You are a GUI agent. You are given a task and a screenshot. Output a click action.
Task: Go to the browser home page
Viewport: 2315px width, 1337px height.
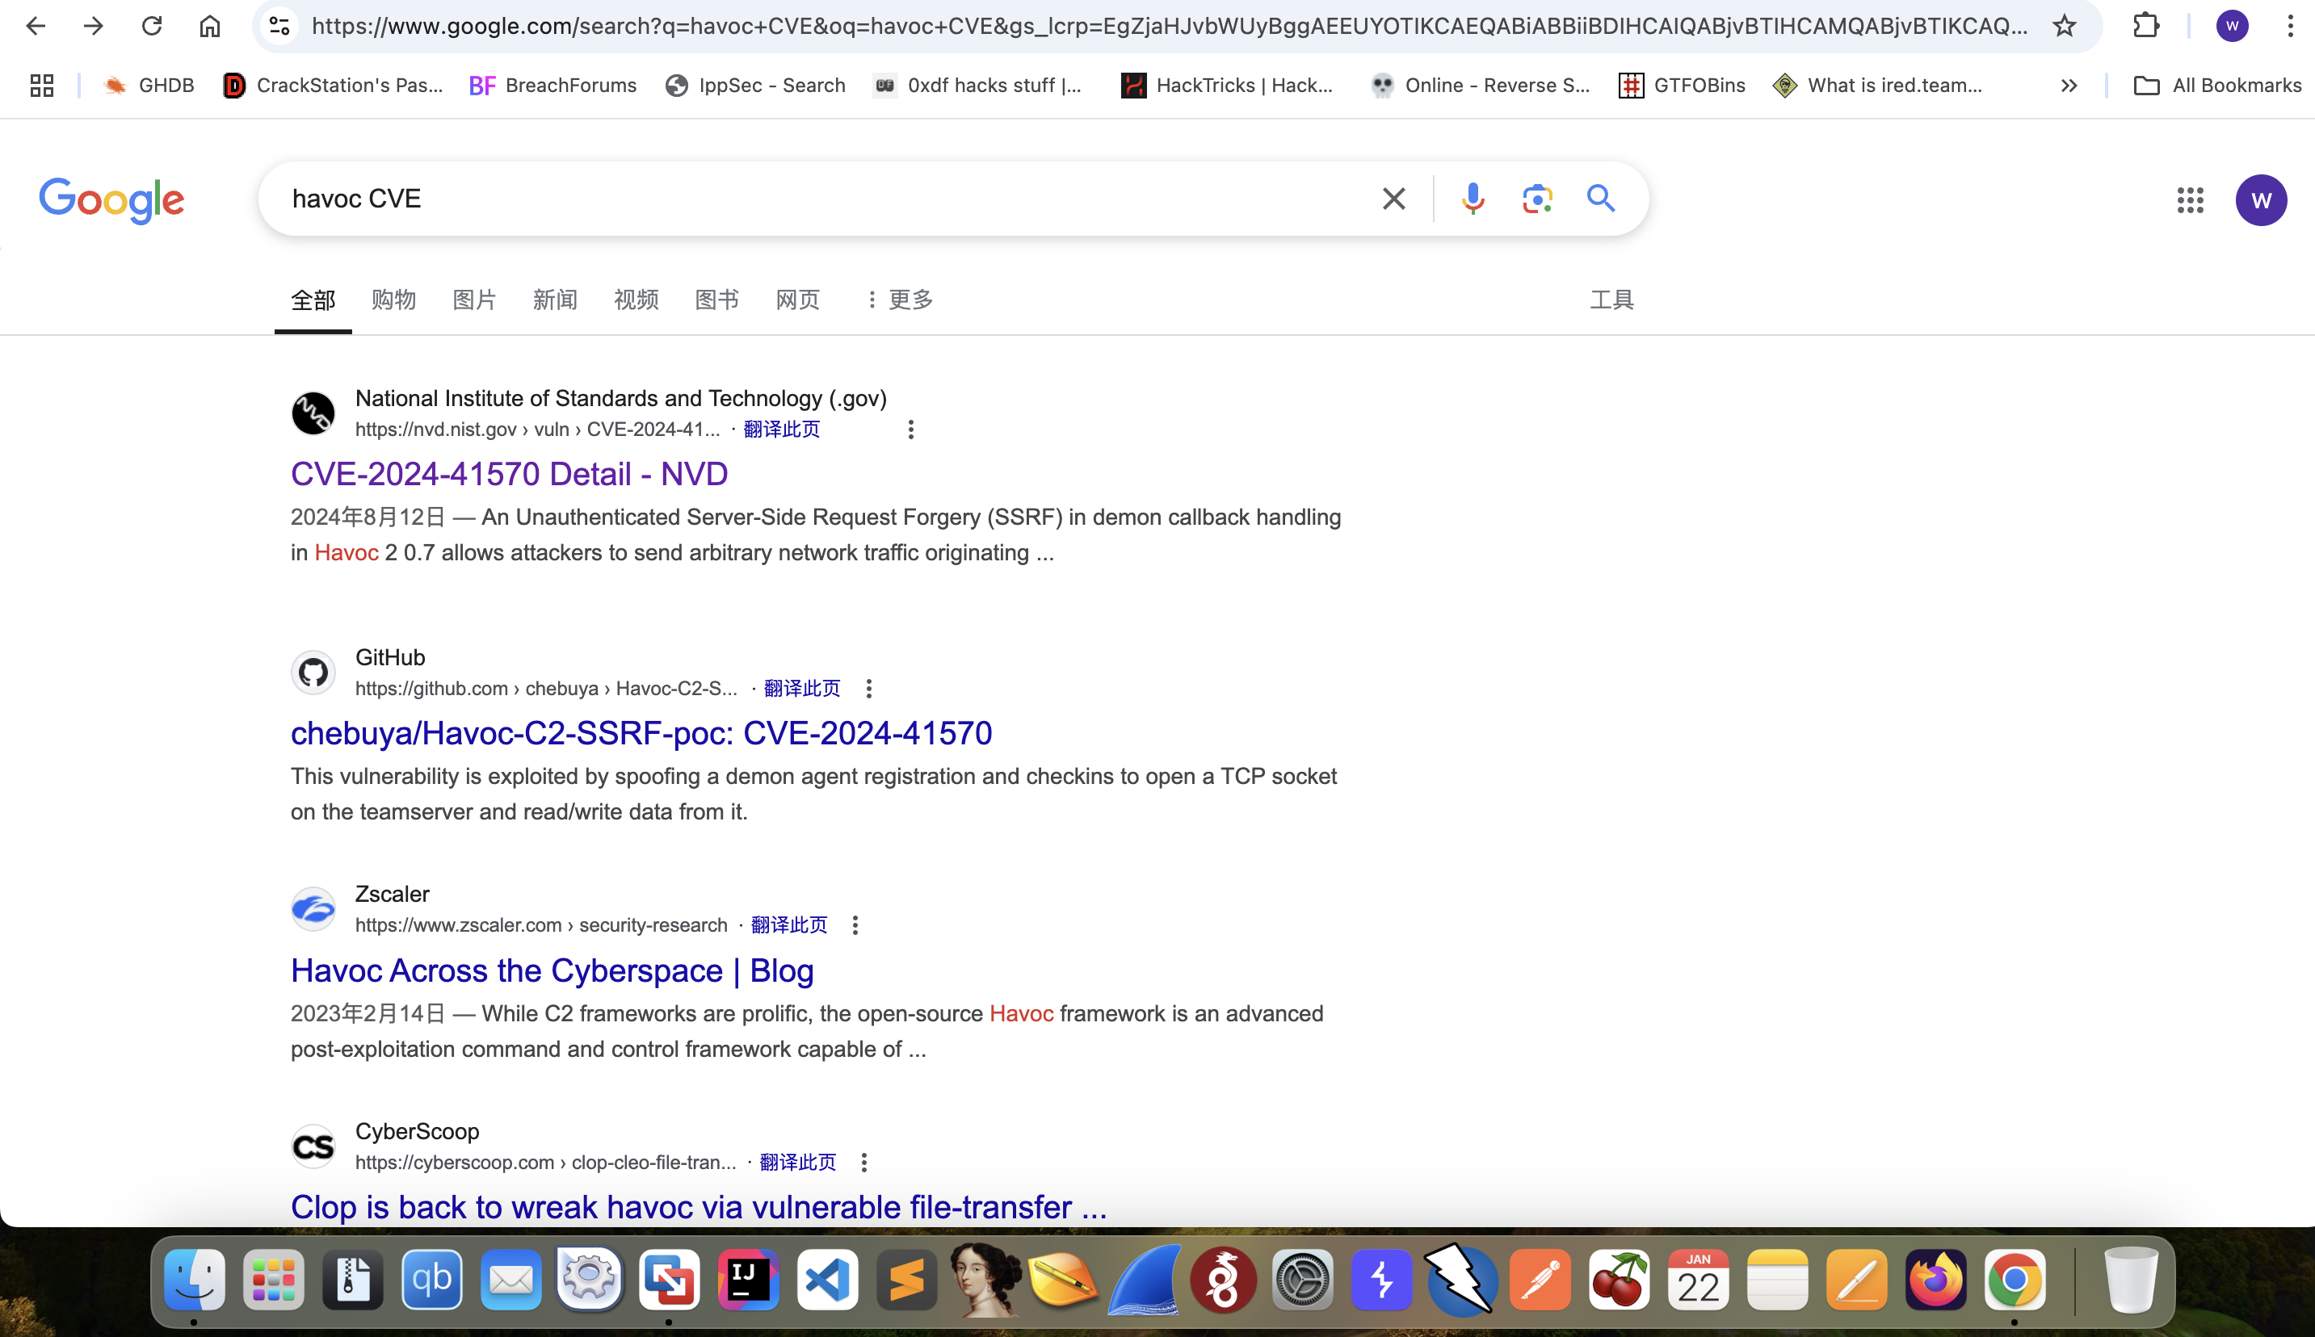(209, 26)
